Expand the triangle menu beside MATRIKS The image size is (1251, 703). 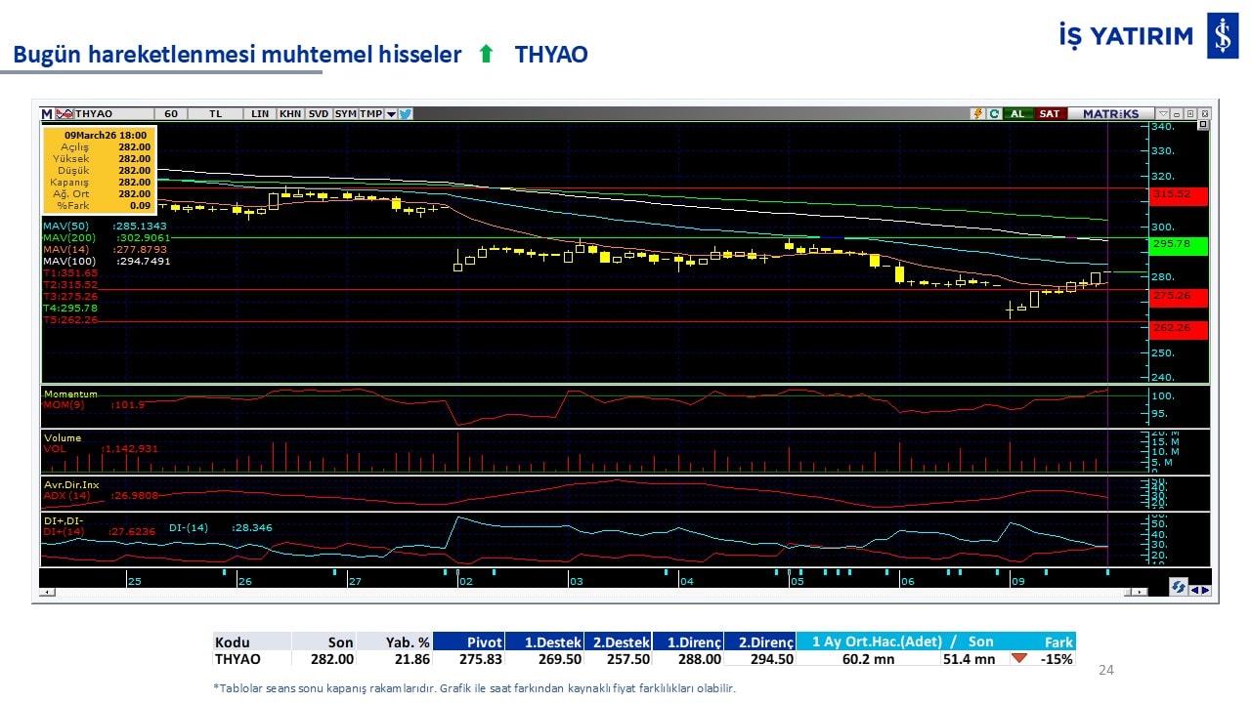(1162, 114)
